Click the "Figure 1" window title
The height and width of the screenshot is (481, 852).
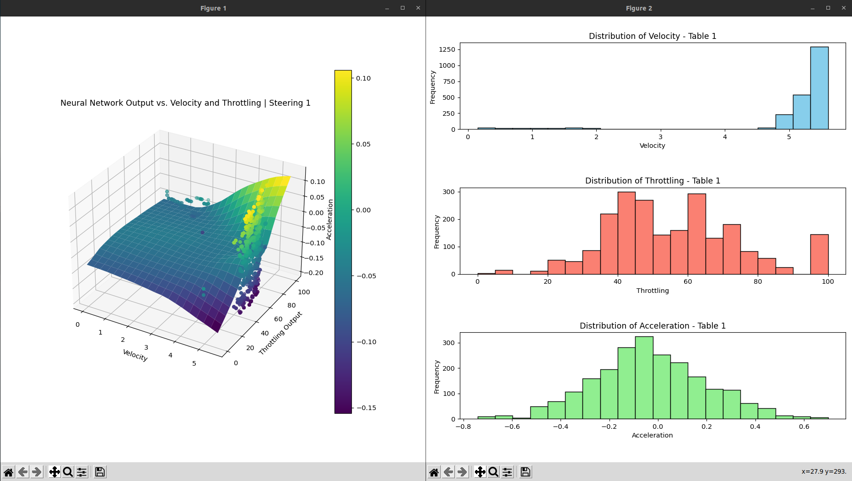tap(213, 8)
